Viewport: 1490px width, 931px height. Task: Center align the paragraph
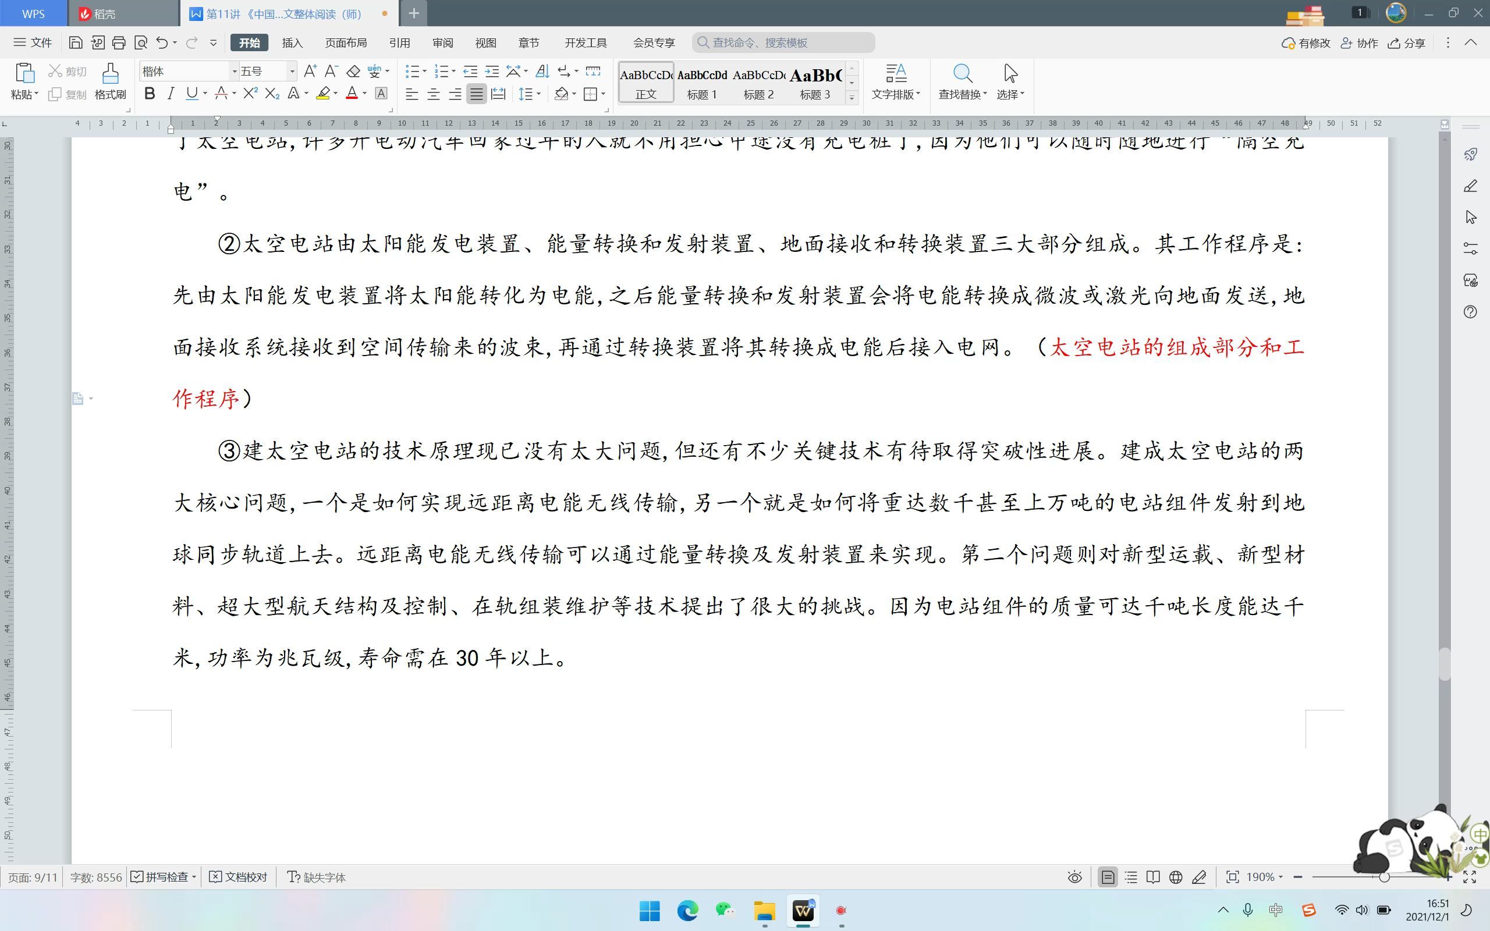[434, 94]
